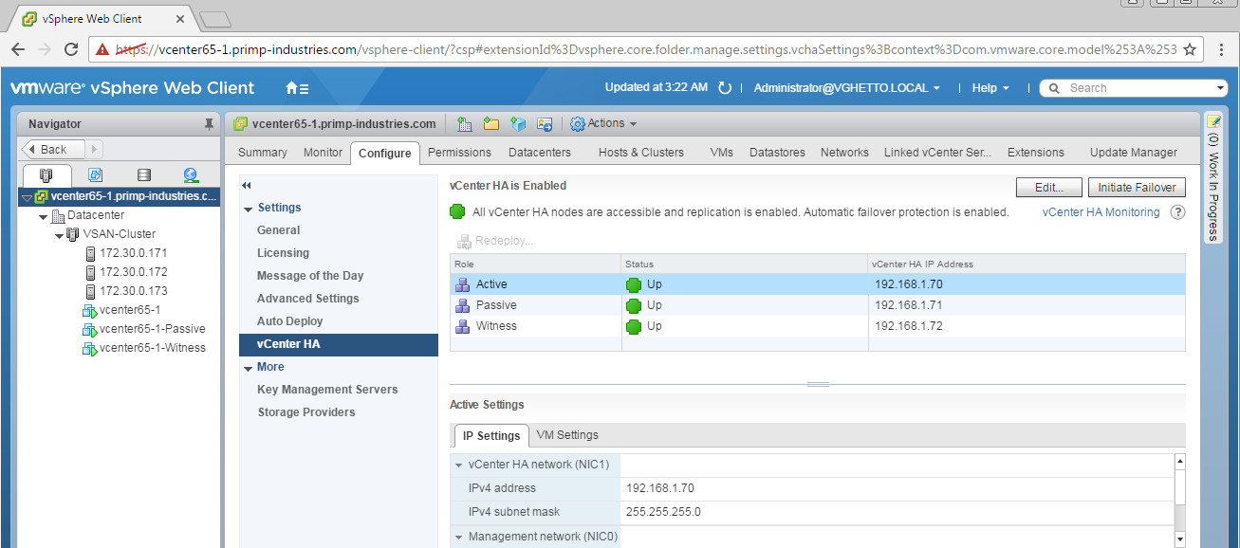
Task: Collapse the settings sidebar with double-arrow
Action: coord(247,186)
